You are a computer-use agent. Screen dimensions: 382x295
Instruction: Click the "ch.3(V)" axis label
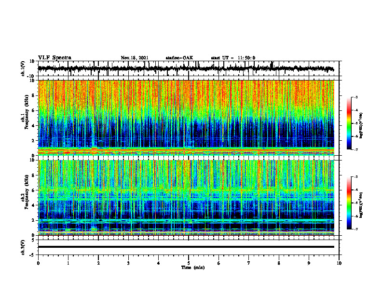point(23,248)
